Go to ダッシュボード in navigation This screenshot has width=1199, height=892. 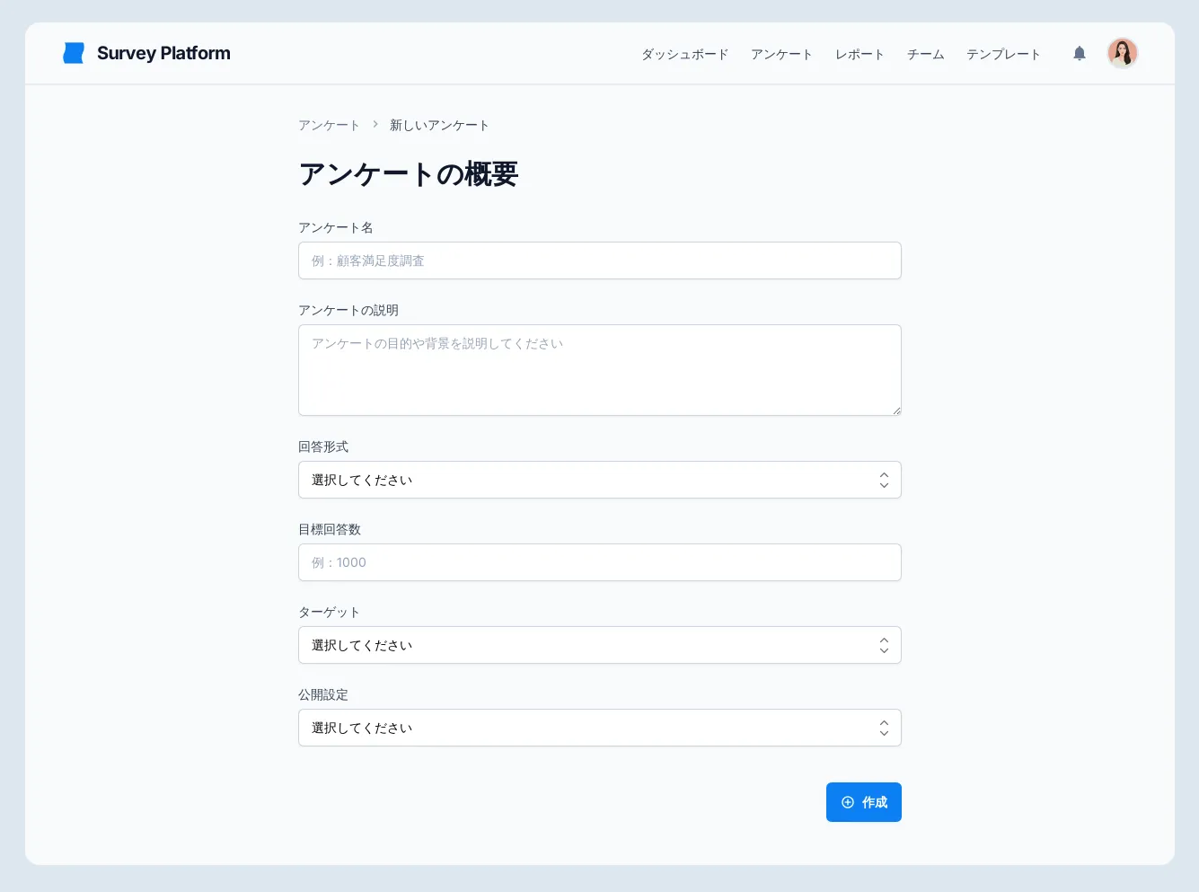tap(684, 54)
